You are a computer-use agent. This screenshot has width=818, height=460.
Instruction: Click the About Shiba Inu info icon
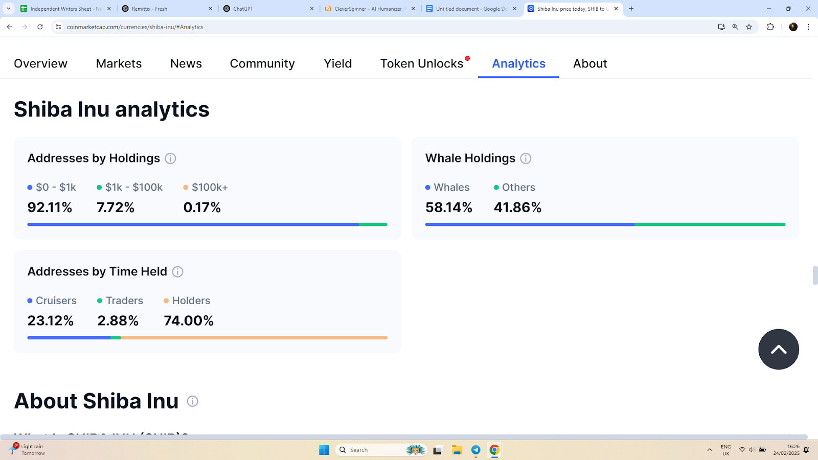[192, 401]
